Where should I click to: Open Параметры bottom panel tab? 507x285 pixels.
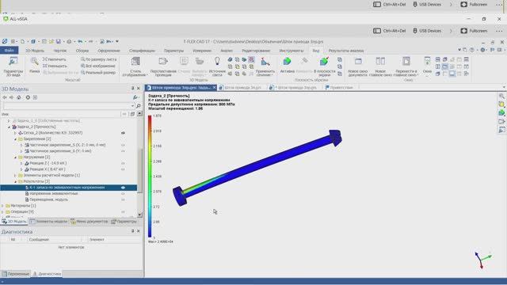(x=124, y=222)
